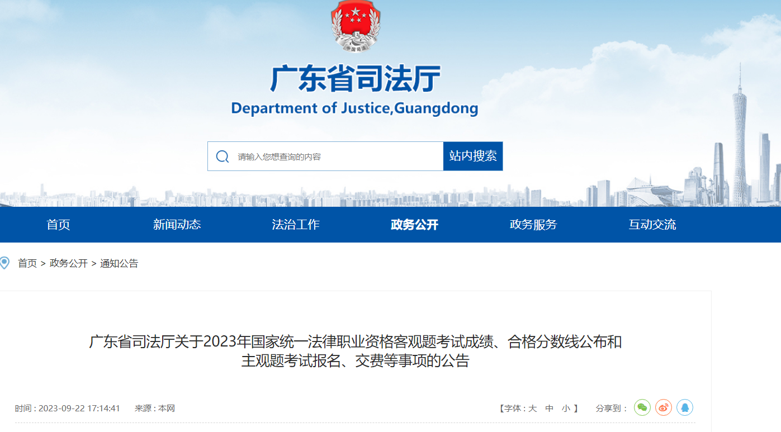
Task: Click the 分享到 label
Action: (612, 409)
